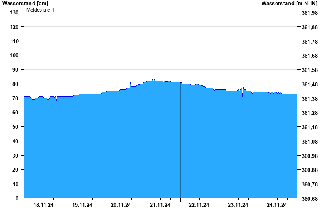Click the 24.11.24 date label

pos(277,205)
